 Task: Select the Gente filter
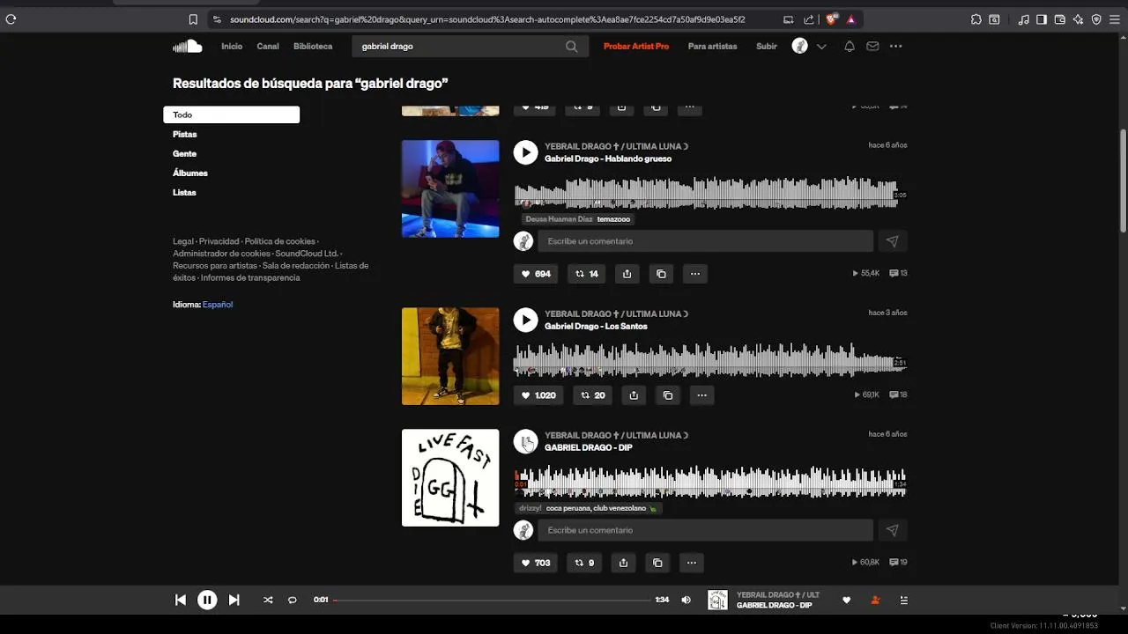click(x=184, y=153)
